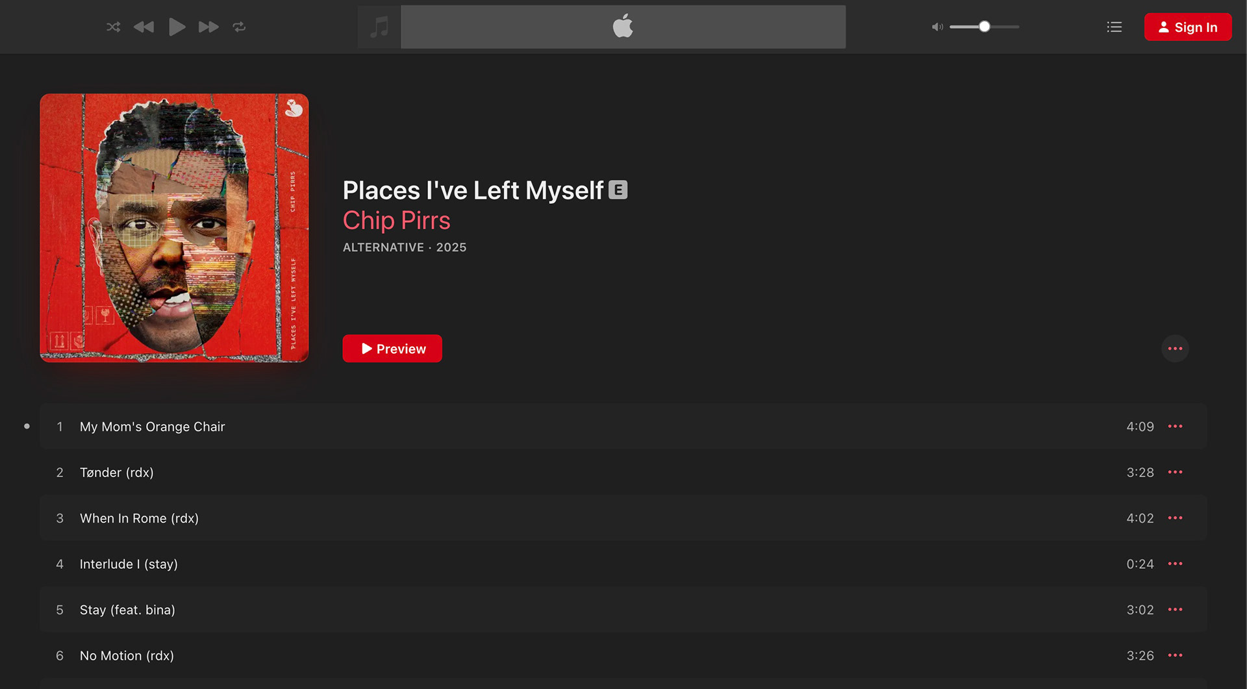Open the album options ellipsis menu
The width and height of the screenshot is (1247, 689).
[x=1174, y=348]
